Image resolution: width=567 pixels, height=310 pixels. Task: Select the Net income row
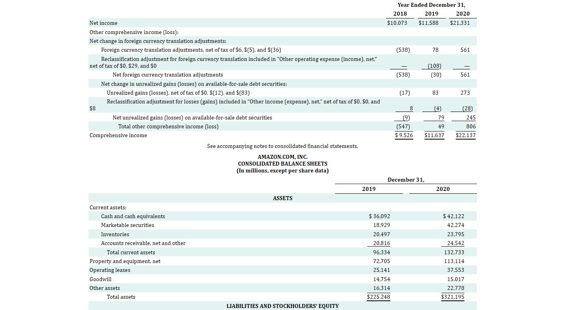(103, 23)
